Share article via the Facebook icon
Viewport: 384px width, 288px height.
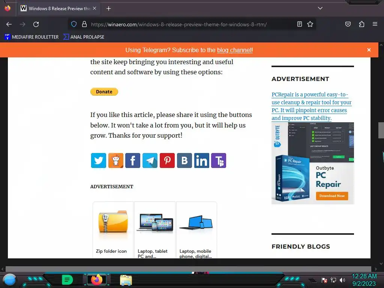[133, 160]
